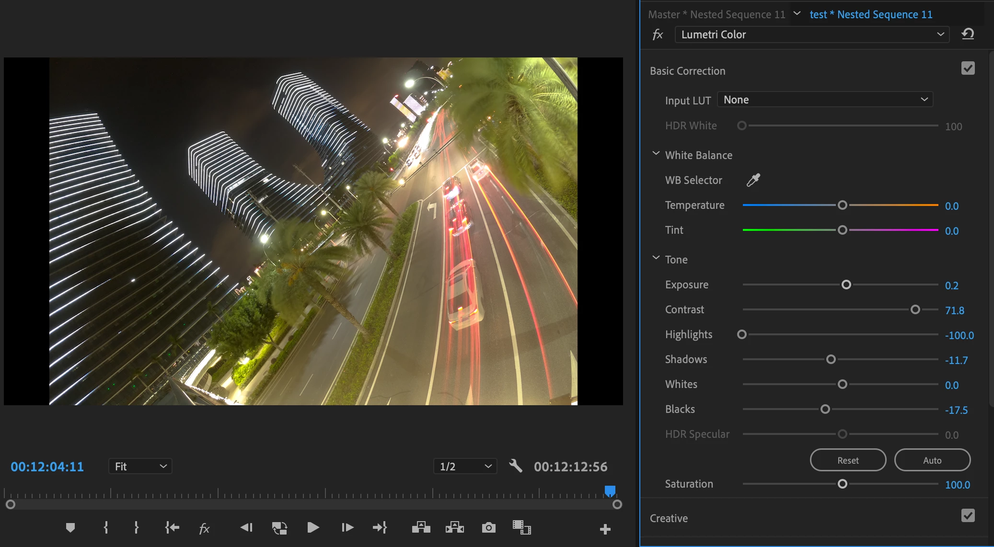This screenshot has width=994, height=547.
Task: Click the Go to In point icon
Action: (172, 528)
